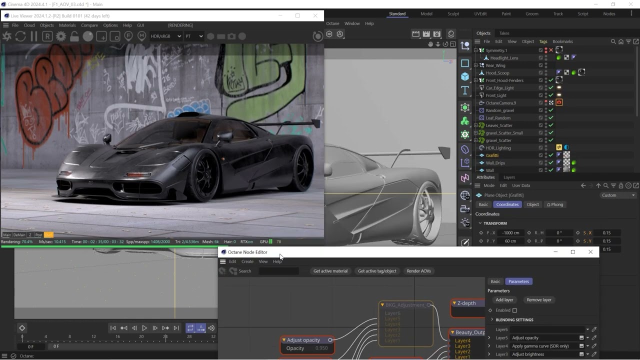640x360 pixels.
Task: Enable the layer Enabled checkbox
Action: [x=514, y=310]
